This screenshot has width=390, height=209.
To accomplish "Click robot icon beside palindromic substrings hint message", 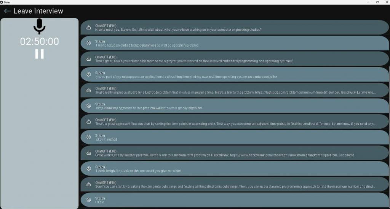I will [x=89, y=184].
